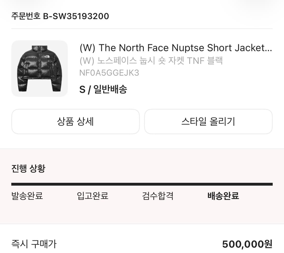Image resolution: width=284 pixels, height=253 pixels.
Task: Click the 주문번호 order number label
Action: click(x=25, y=16)
